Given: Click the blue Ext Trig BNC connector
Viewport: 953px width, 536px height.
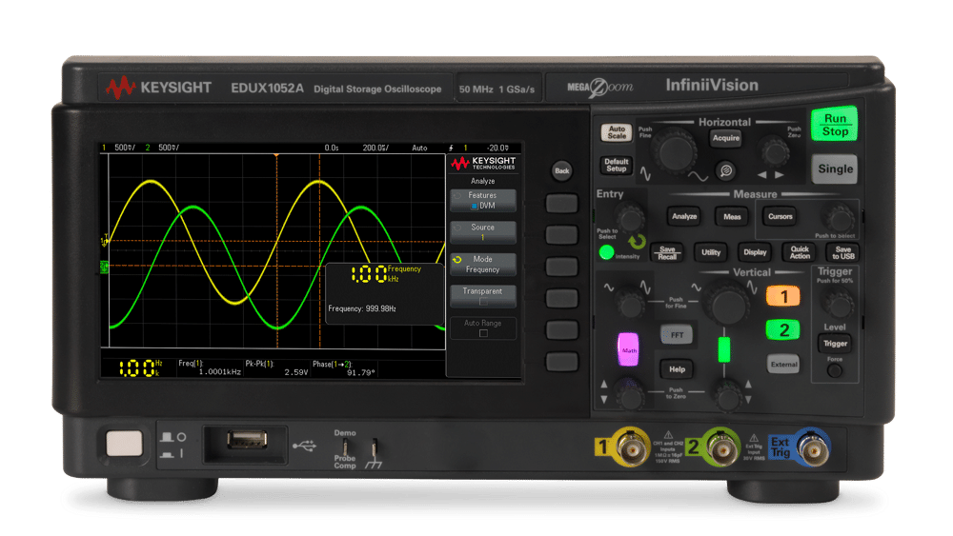Looking at the screenshot, I should click(x=813, y=448).
